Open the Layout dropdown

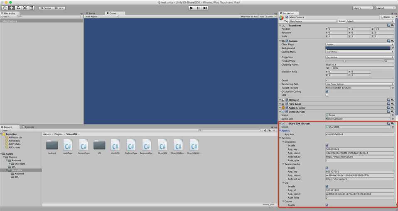coord(385,8)
